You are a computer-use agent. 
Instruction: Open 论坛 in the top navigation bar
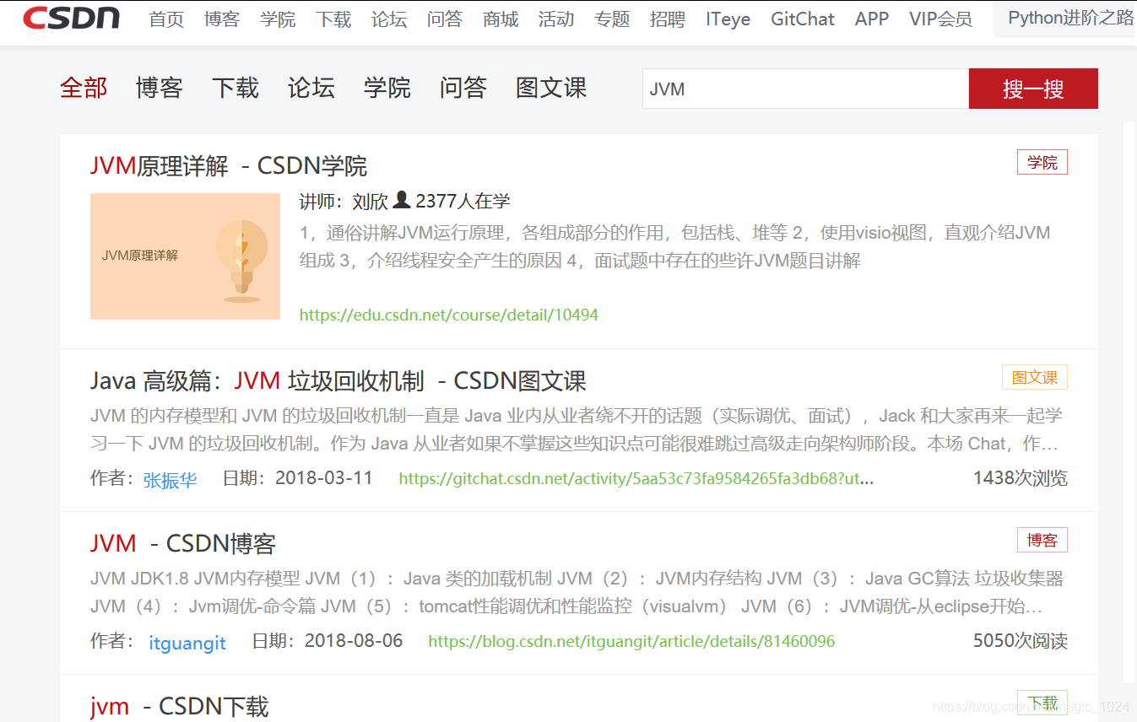(x=389, y=19)
